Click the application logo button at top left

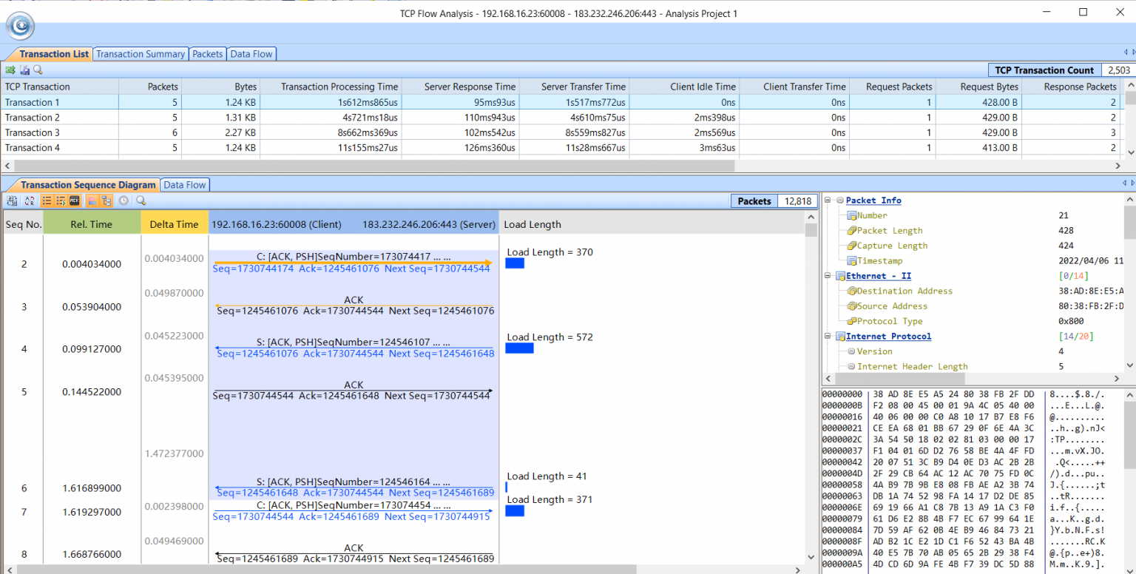click(x=20, y=27)
